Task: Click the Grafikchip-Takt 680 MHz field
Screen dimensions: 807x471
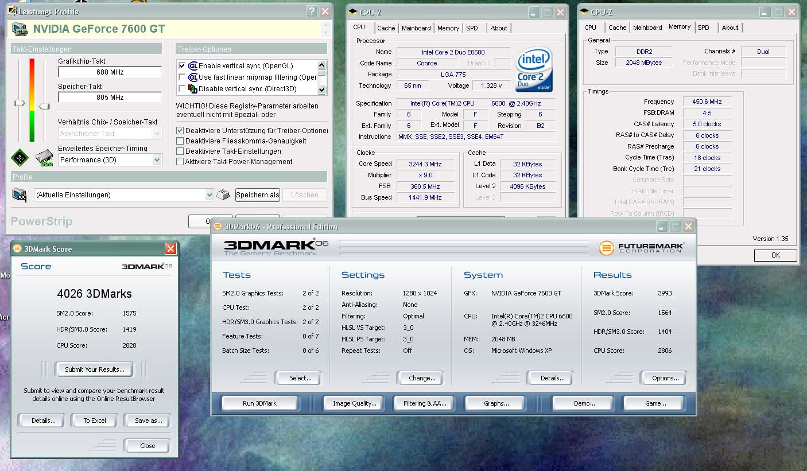Action: [x=110, y=72]
